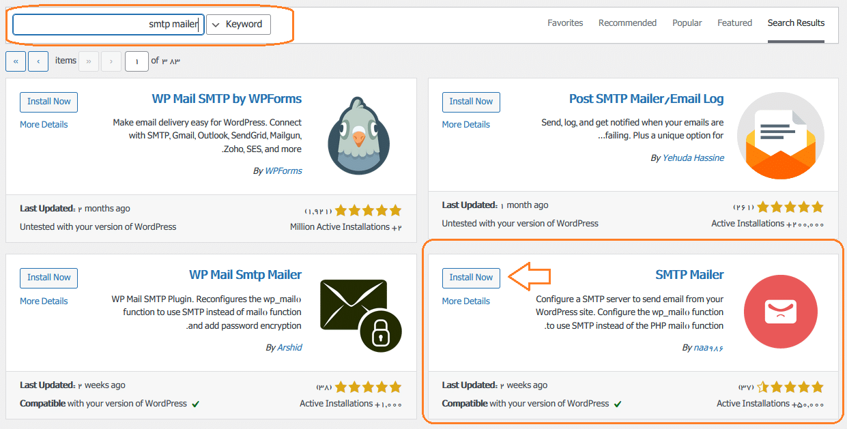Switch to the Popular tab

(x=687, y=23)
